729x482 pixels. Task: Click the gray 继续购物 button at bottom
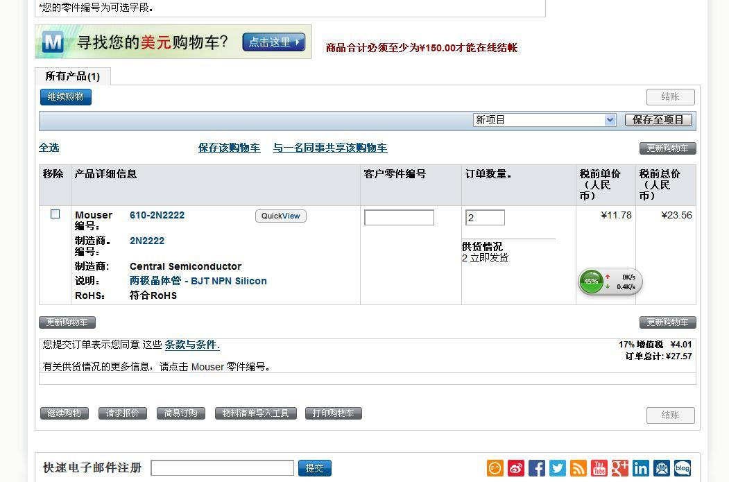pos(64,413)
